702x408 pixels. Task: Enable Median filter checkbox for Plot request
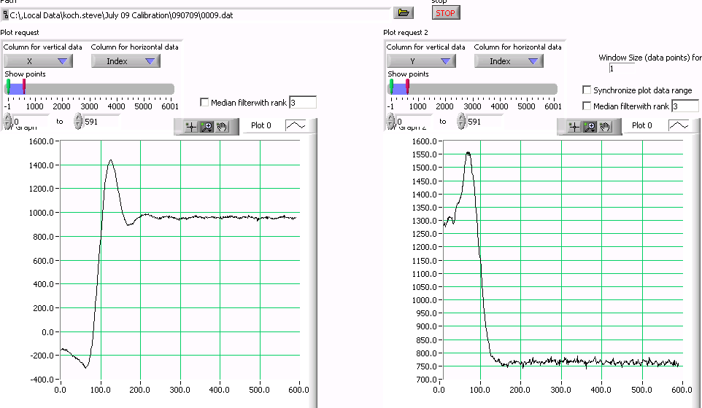[204, 103]
